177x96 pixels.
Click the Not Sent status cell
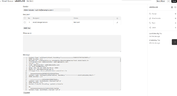click(x=93, y=22)
